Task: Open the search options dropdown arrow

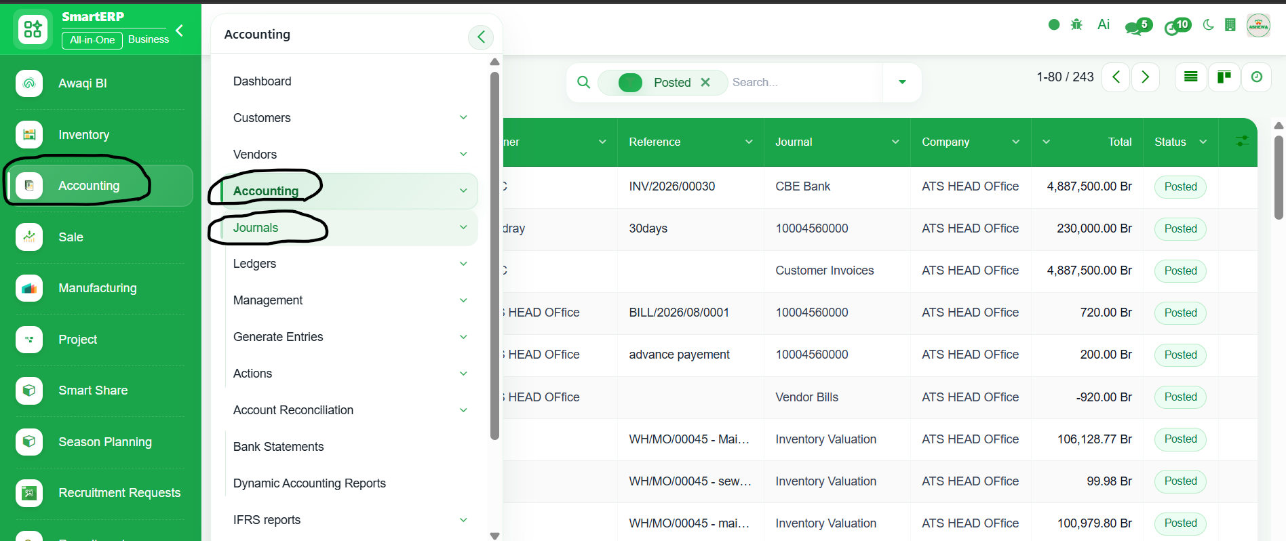Action: tap(902, 82)
